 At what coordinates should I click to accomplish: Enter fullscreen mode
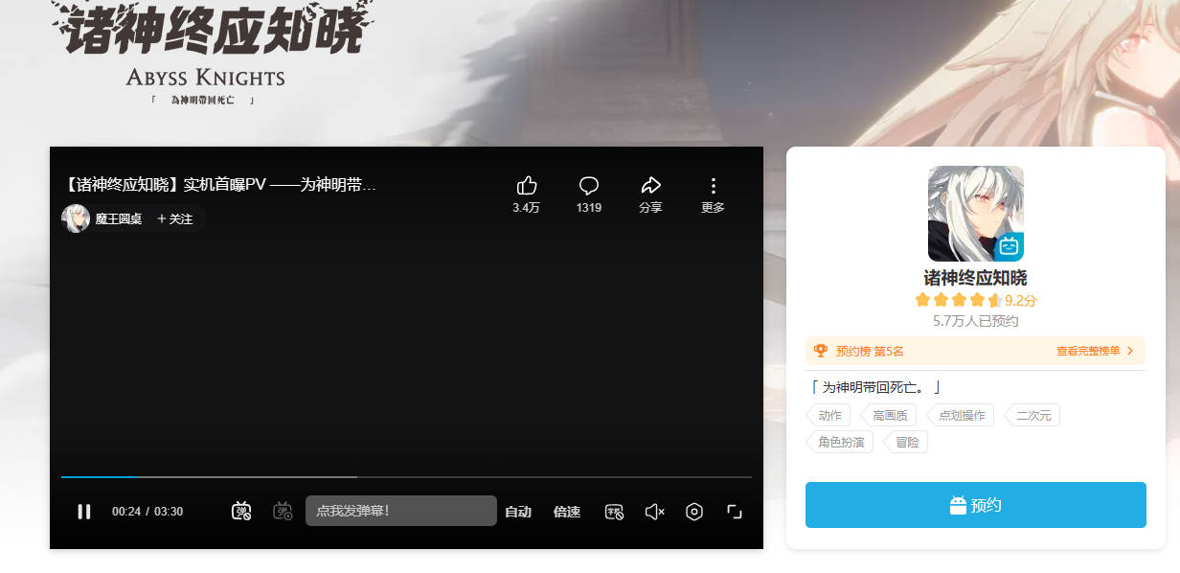[x=735, y=512]
